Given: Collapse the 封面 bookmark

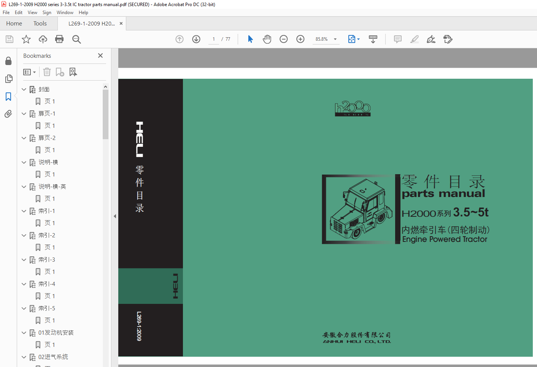Looking at the screenshot, I should pyautogui.click(x=24, y=89).
